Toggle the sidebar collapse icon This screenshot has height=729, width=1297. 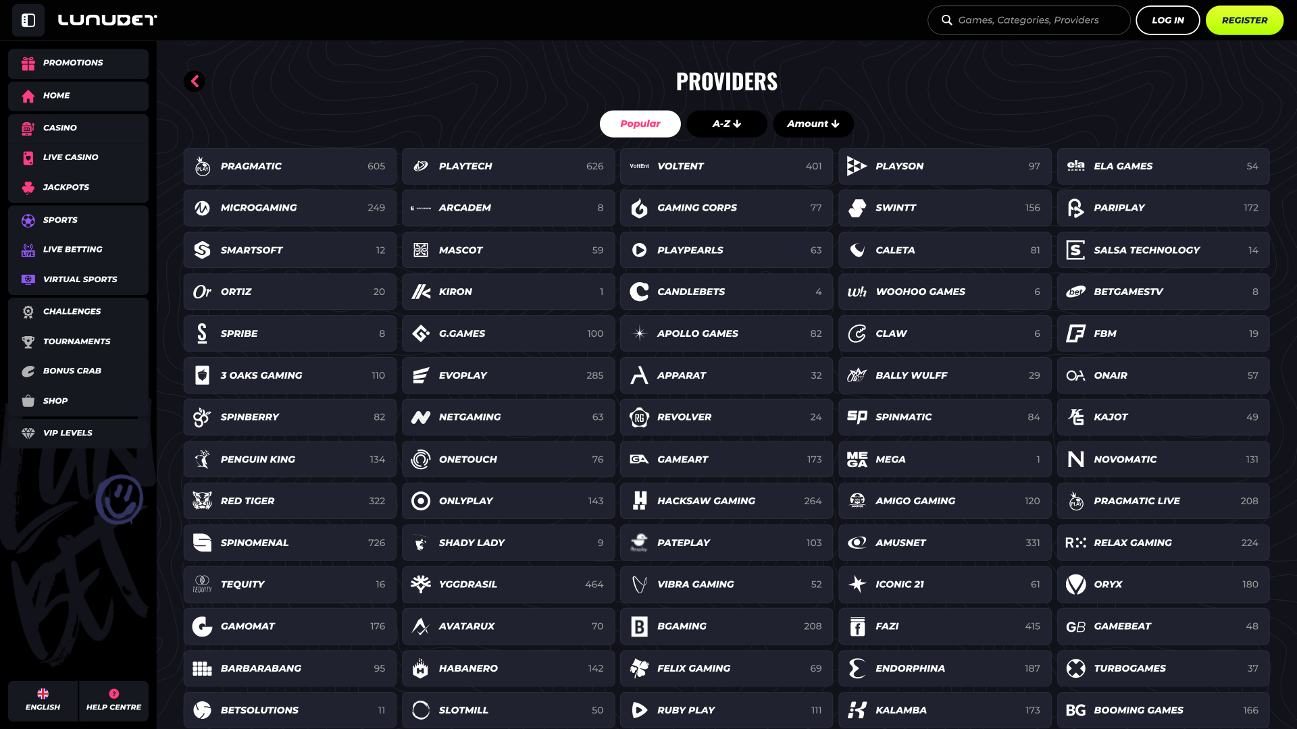[28, 20]
